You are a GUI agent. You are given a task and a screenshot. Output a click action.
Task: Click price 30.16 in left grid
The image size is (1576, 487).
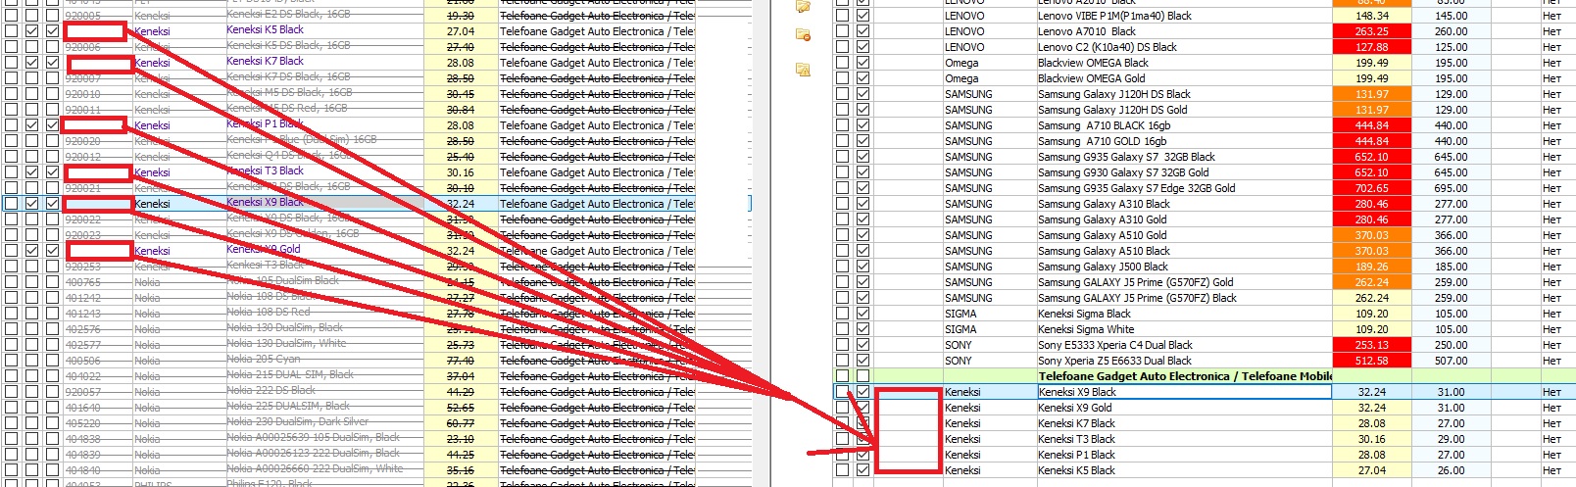click(460, 172)
